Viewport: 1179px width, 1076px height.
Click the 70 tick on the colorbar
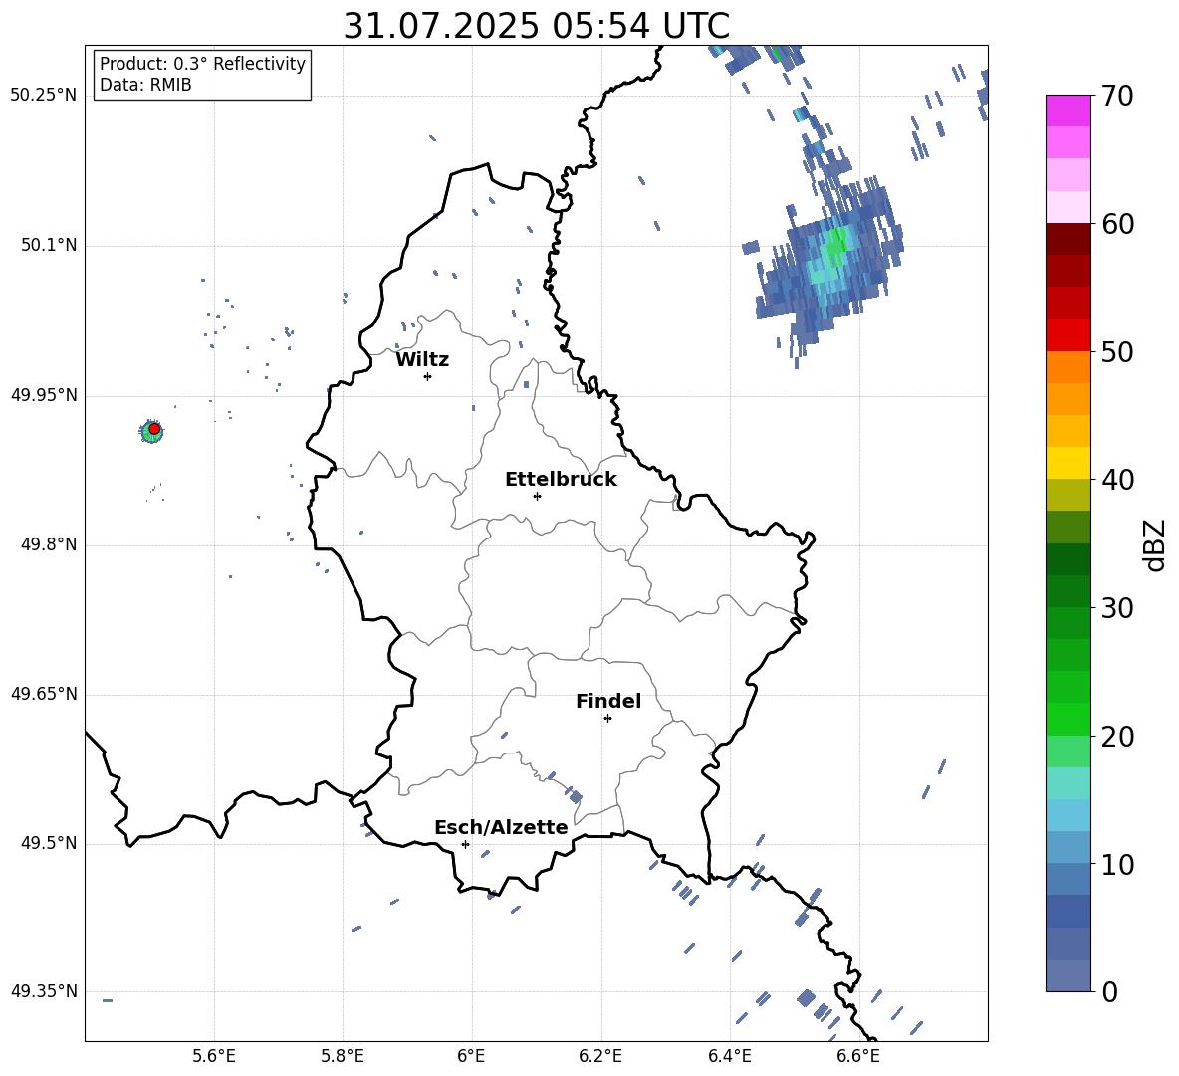(1117, 96)
